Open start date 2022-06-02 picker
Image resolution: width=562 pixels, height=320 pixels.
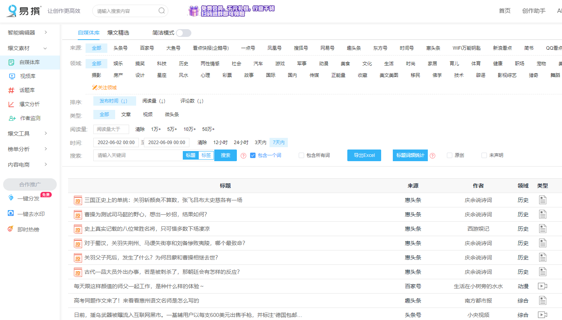(x=116, y=143)
